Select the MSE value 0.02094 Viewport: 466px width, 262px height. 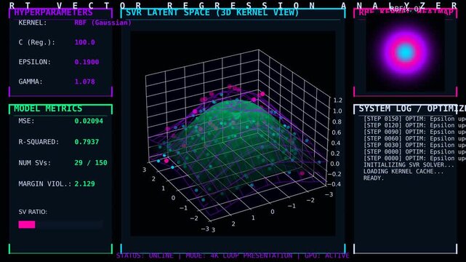pos(89,121)
